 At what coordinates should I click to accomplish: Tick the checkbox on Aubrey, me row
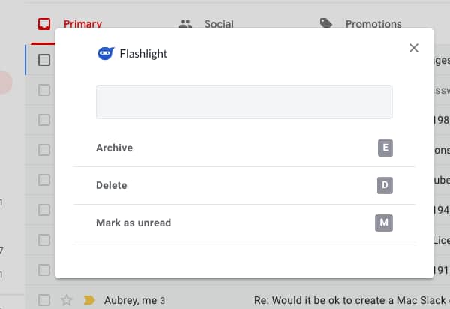[x=44, y=300]
